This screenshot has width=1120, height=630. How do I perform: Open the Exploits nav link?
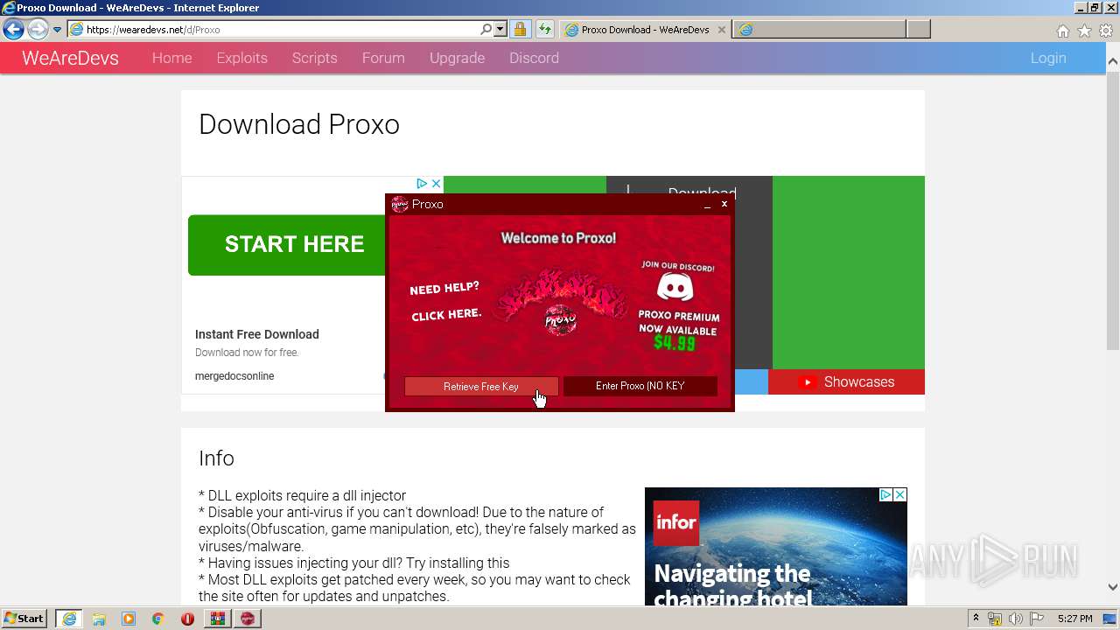(x=241, y=58)
